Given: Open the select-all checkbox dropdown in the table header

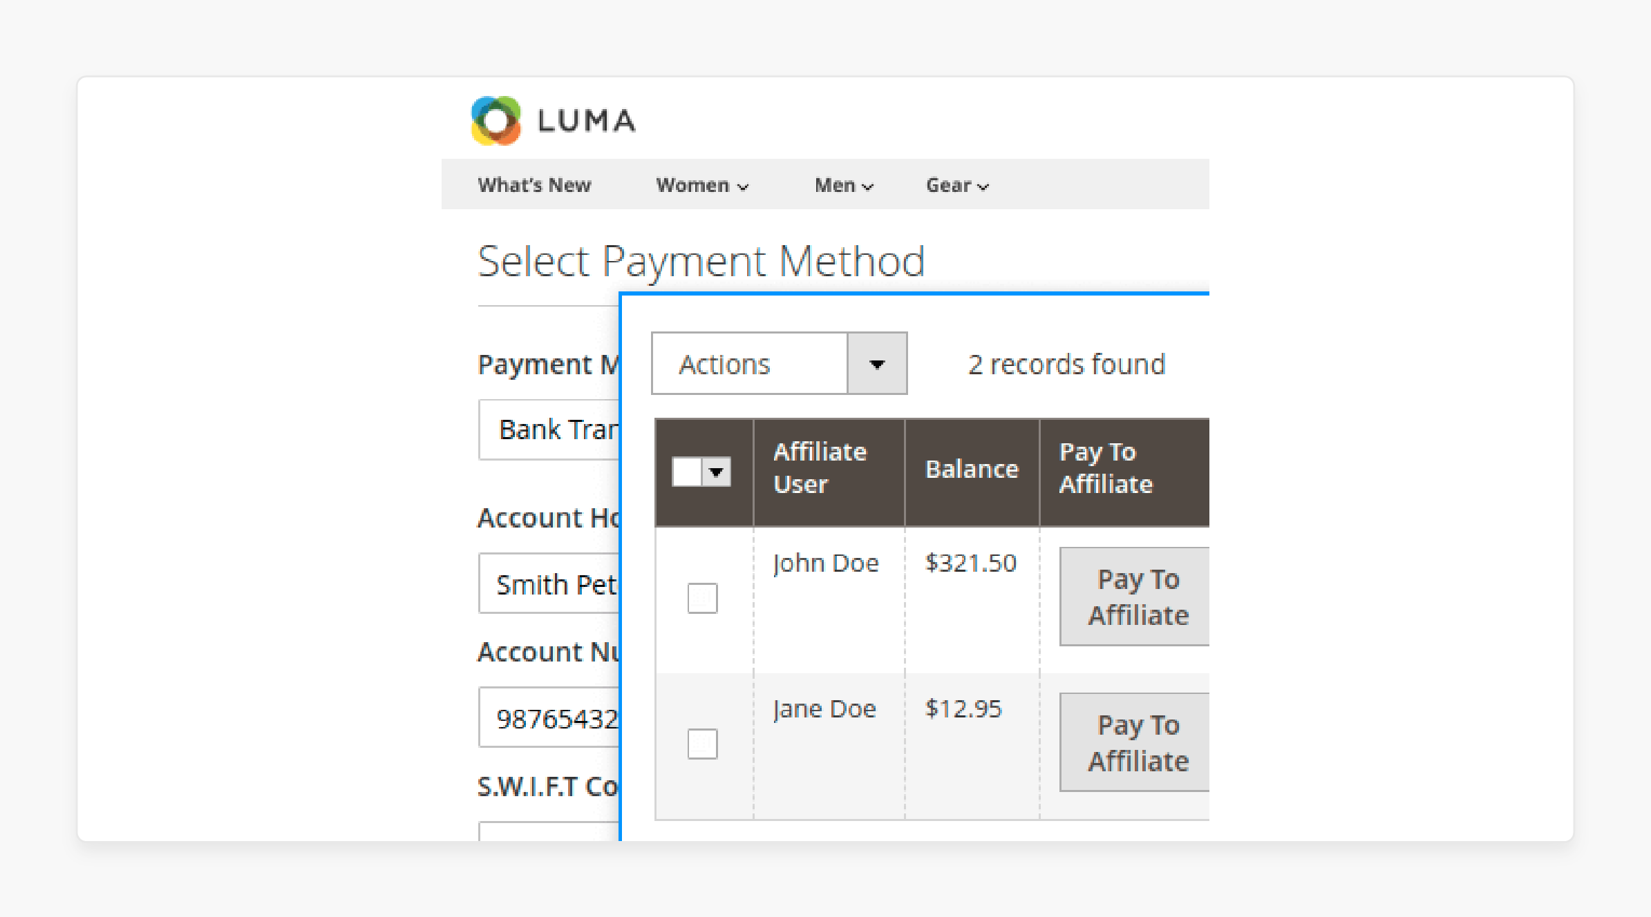Looking at the screenshot, I should pos(716,472).
